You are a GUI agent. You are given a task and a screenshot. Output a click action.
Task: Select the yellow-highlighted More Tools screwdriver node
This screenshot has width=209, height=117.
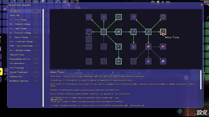(x=163, y=32)
